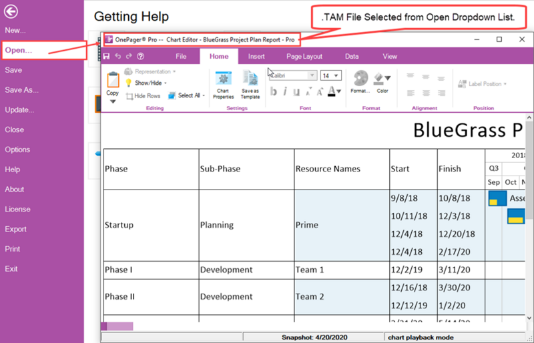Open the font size 14 dropdown
This screenshot has width=534, height=343.
pyautogui.click(x=336, y=75)
